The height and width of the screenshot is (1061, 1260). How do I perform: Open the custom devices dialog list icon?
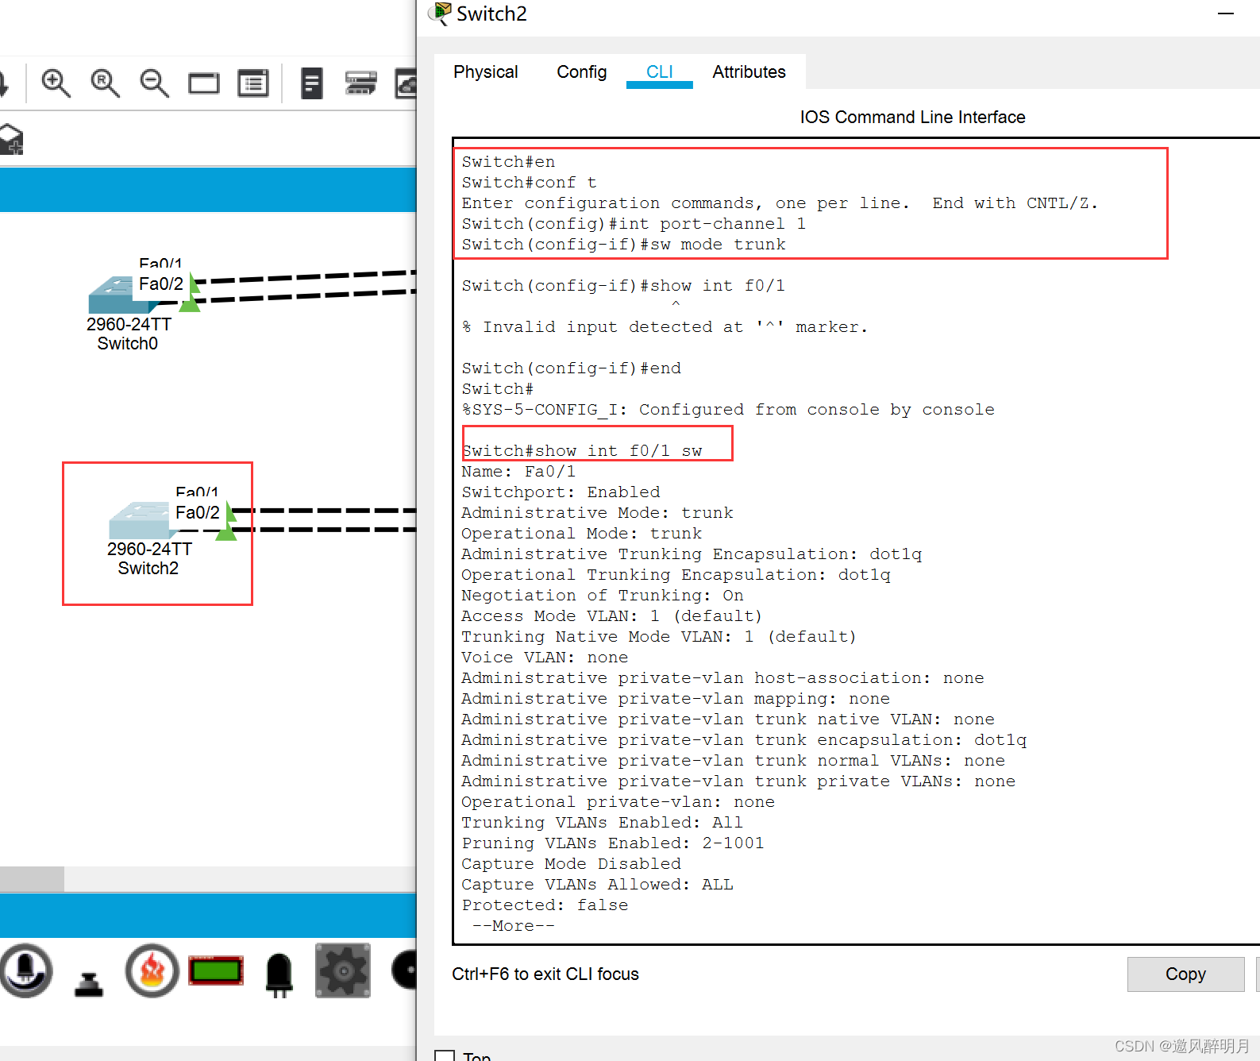point(253,83)
